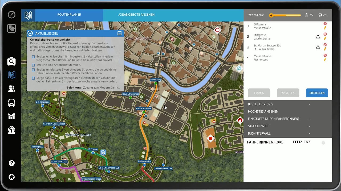The height and width of the screenshot is (191, 341).
Task: Open the bus fleet icon in sidebar
Action: [11, 103]
